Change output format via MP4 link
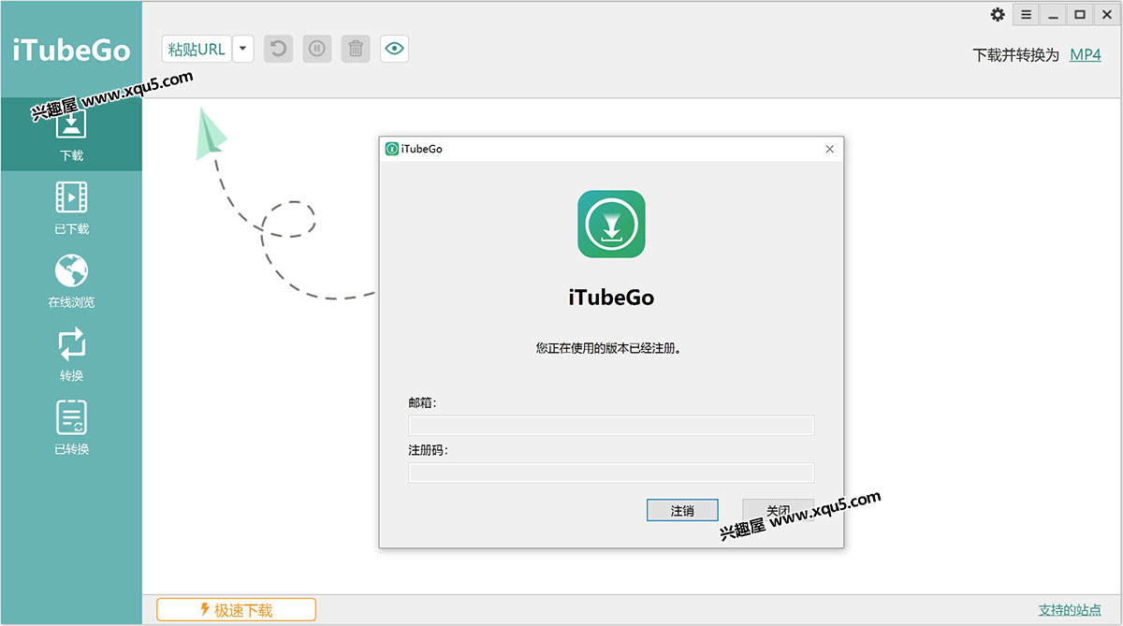The height and width of the screenshot is (626, 1123). (x=1086, y=54)
